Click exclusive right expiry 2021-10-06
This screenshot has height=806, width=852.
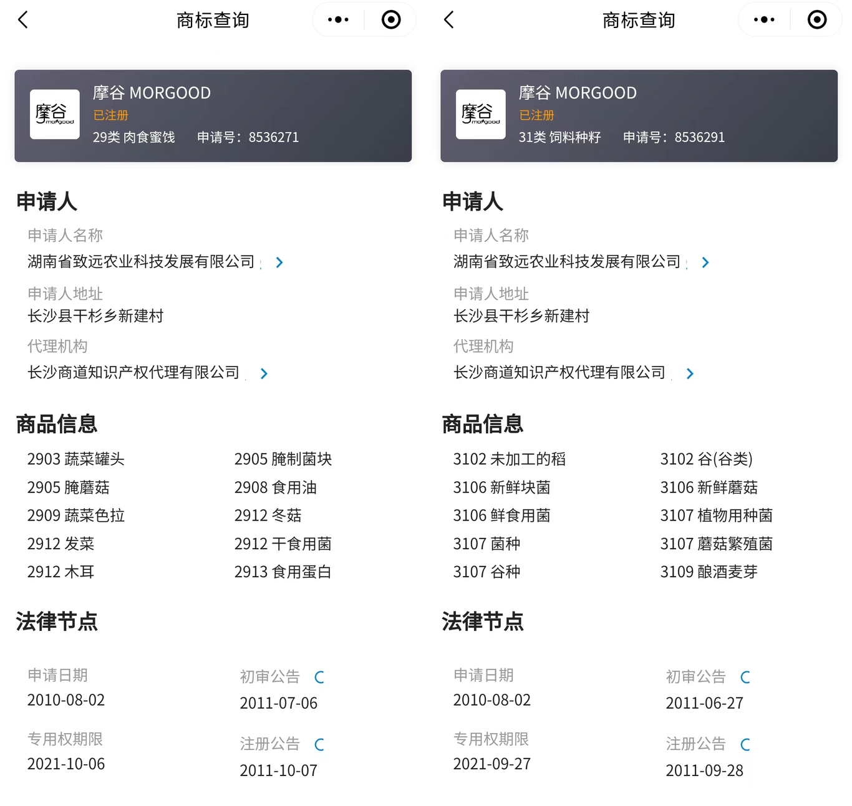(x=66, y=764)
